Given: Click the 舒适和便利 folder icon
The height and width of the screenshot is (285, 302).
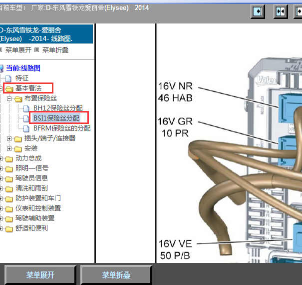Looking at the screenshot, I should [9, 229].
